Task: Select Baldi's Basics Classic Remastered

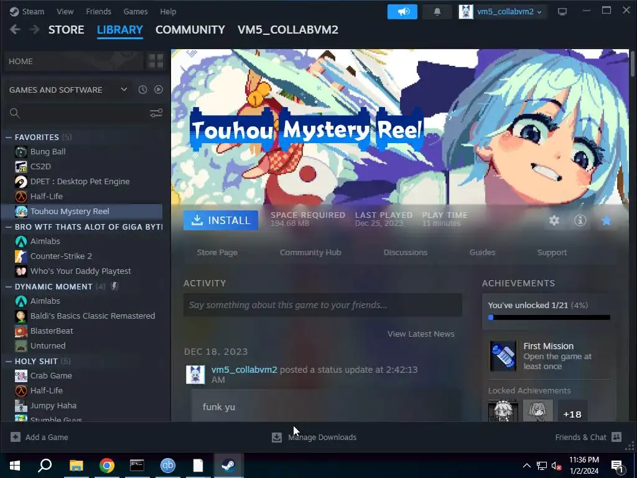Action: coord(93,316)
